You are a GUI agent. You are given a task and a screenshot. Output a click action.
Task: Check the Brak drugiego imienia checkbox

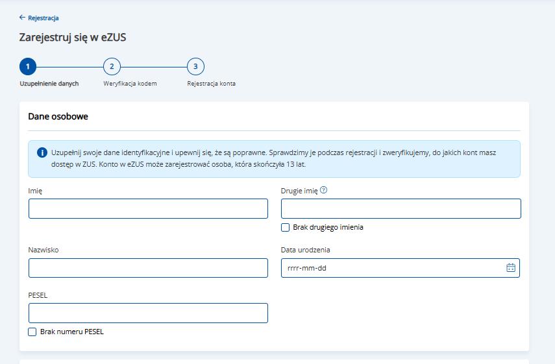(286, 228)
